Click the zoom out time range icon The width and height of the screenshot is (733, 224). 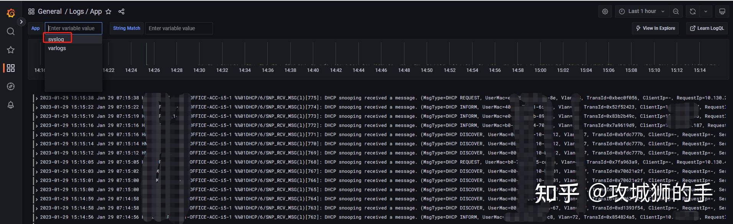pyautogui.click(x=676, y=11)
